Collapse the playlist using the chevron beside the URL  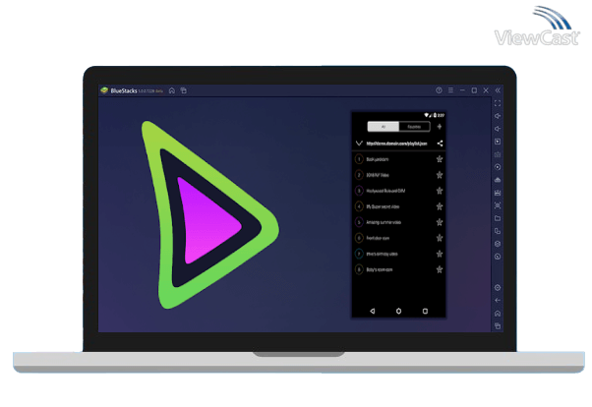(359, 144)
